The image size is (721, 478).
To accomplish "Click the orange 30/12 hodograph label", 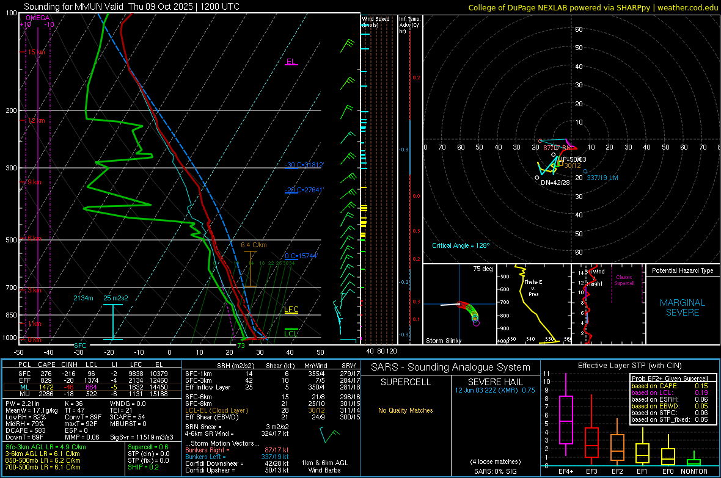I will coord(573,165).
